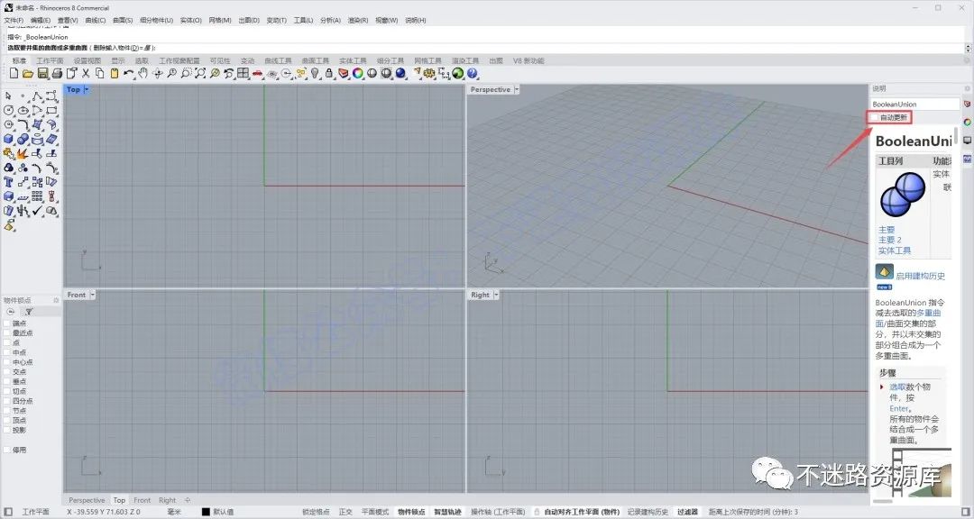
Task: Save the model with the floppy icon
Action: [42, 73]
